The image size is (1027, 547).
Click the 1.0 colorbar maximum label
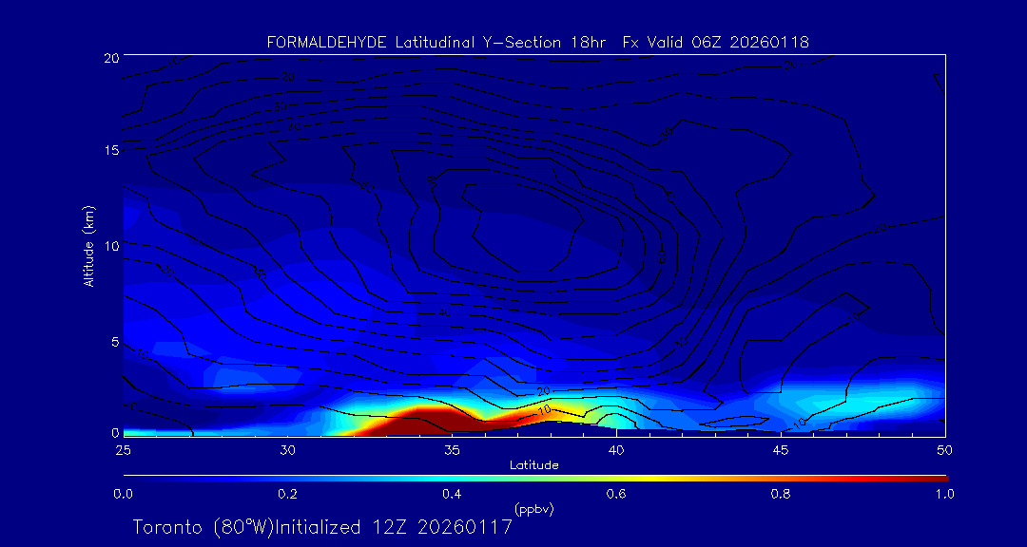[x=944, y=494]
